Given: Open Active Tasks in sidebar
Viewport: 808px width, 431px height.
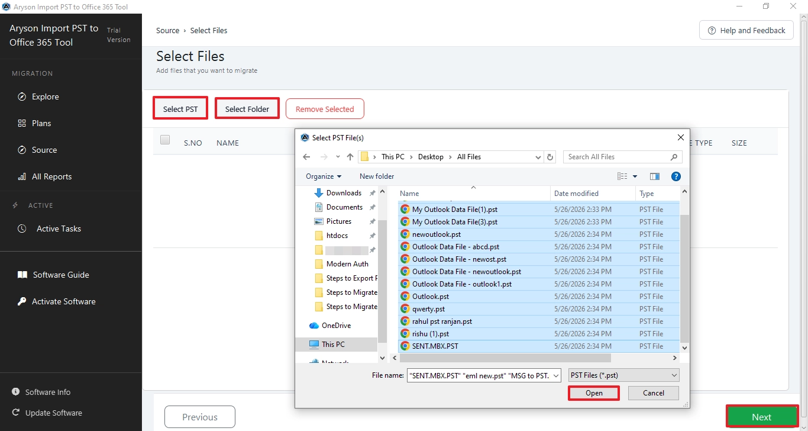Looking at the screenshot, I should 50,229.
